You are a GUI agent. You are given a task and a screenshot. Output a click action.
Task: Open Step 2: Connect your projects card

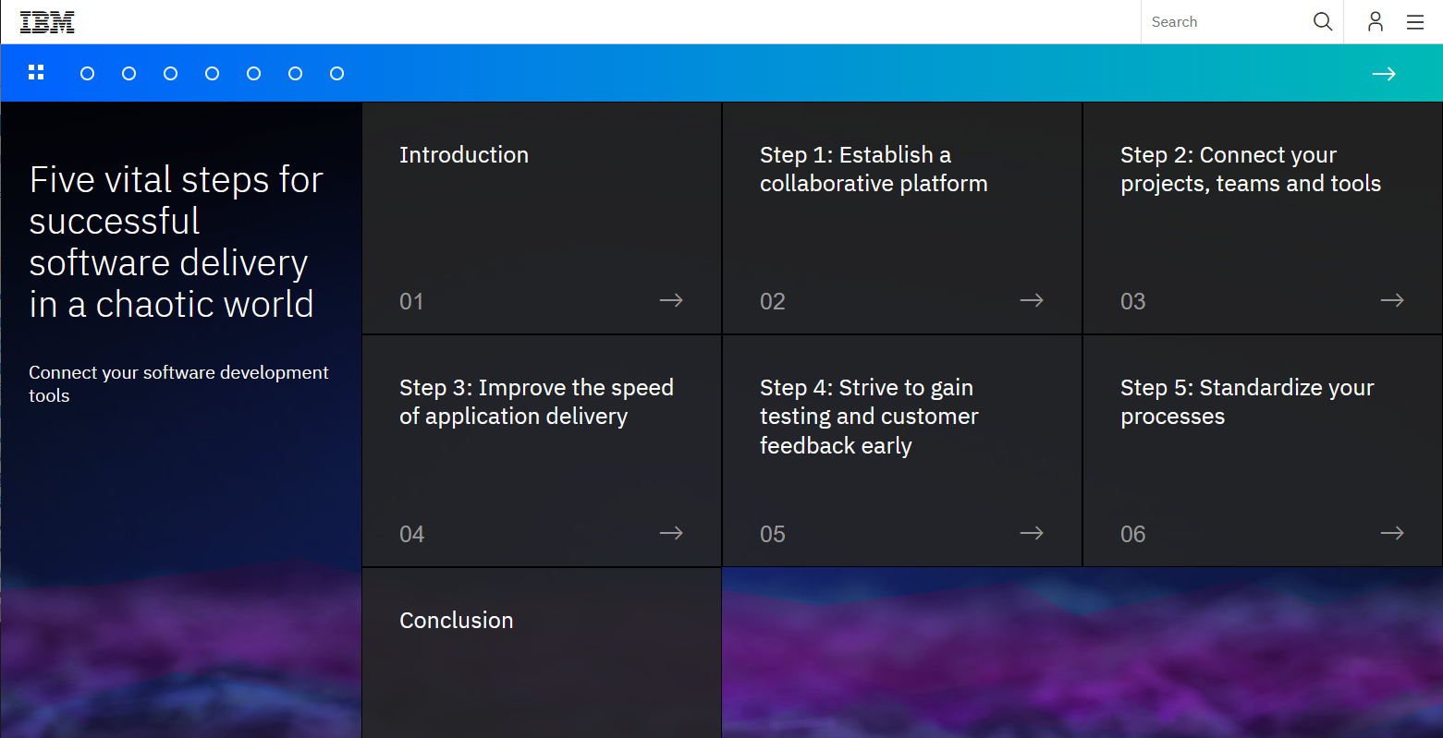[x=1263, y=218]
